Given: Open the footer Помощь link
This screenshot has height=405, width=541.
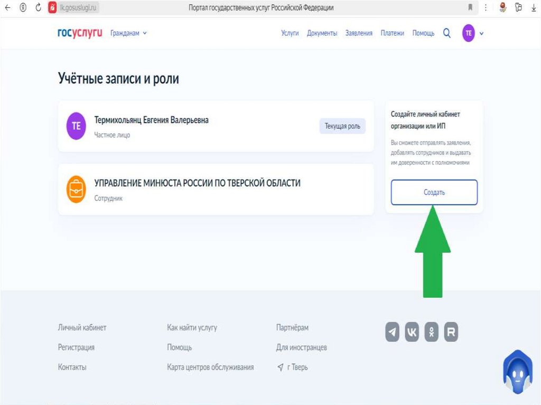Looking at the screenshot, I should (180, 347).
